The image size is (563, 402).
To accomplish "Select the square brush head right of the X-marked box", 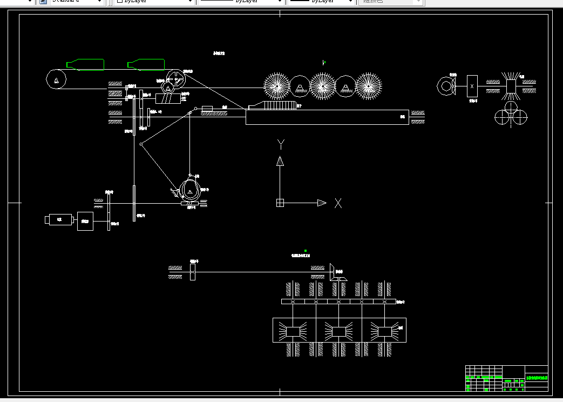I will pos(511,86).
